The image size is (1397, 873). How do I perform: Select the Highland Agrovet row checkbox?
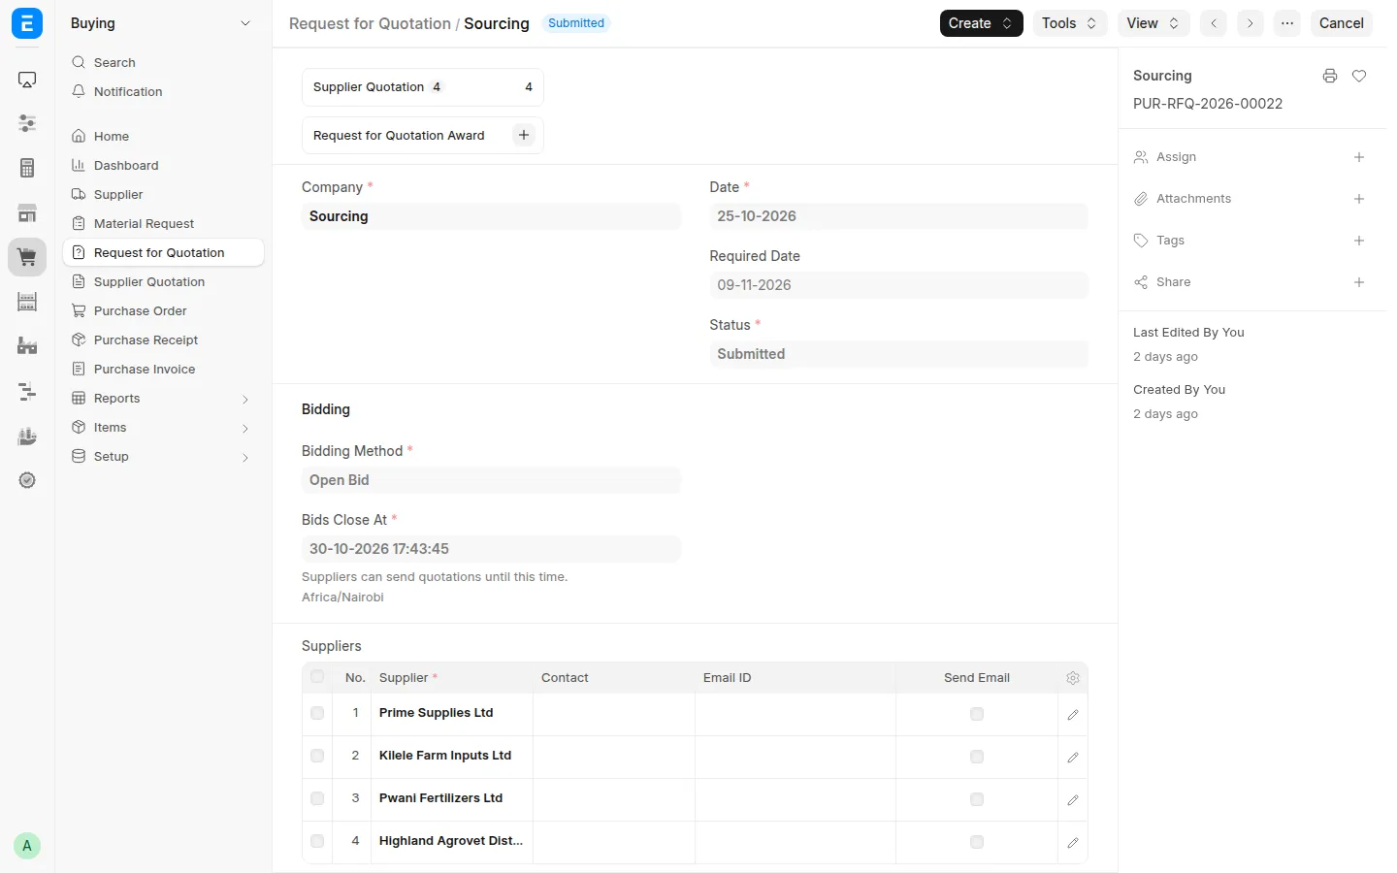317,841
